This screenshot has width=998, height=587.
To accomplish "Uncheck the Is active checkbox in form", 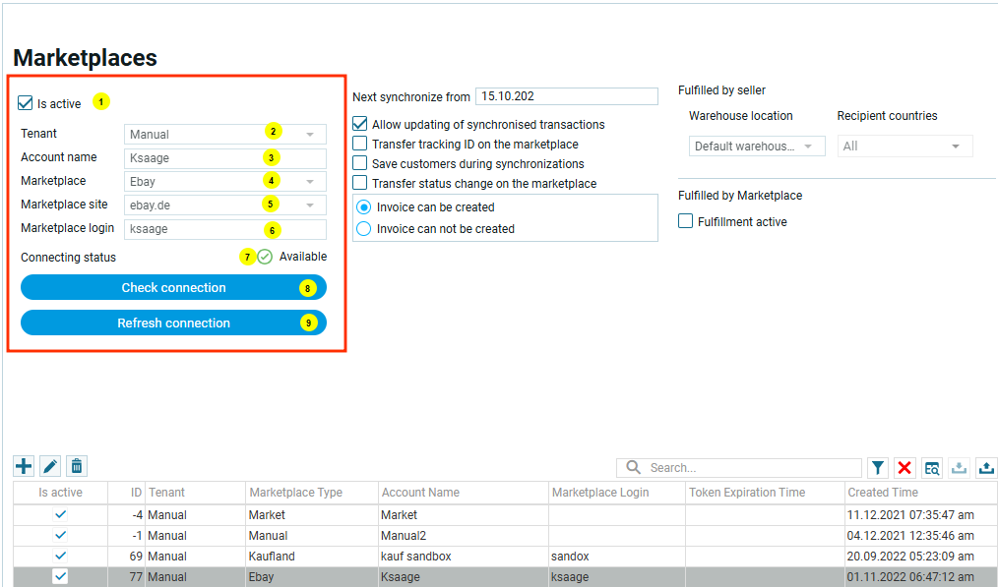I will [26, 103].
